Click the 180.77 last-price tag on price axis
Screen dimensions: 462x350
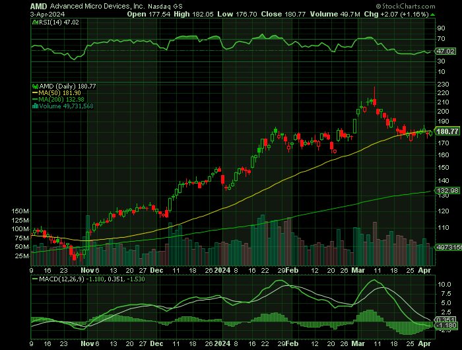(447, 131)
